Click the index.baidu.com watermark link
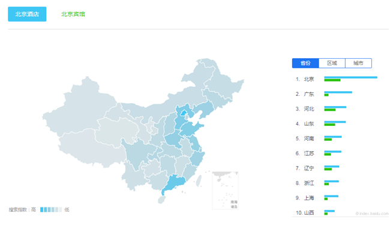The height and width of the screenshot is (226, 390). pyautogui.click(x=372, y=213)
